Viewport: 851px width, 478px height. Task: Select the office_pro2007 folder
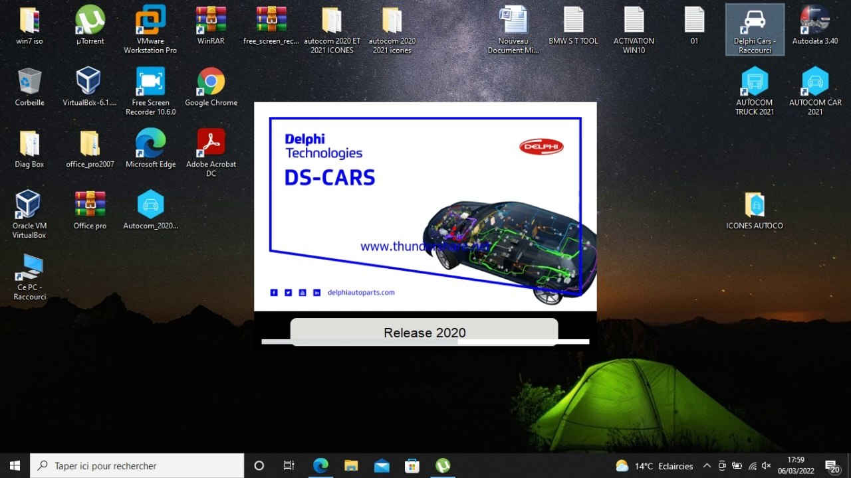(90, 149)
